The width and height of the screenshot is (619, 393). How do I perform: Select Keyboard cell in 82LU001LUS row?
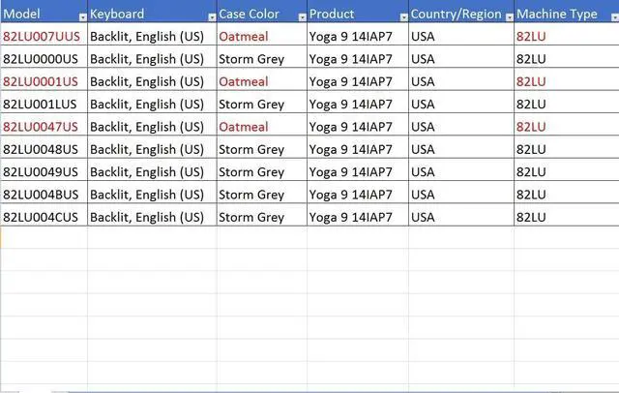click(152, 104)
